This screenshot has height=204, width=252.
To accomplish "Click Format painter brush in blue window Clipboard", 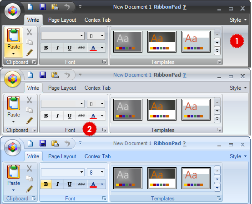I will 30,189.
